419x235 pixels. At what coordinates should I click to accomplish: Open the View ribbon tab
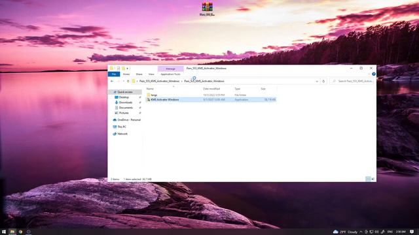pyautogui.click(x=151, y=74)
